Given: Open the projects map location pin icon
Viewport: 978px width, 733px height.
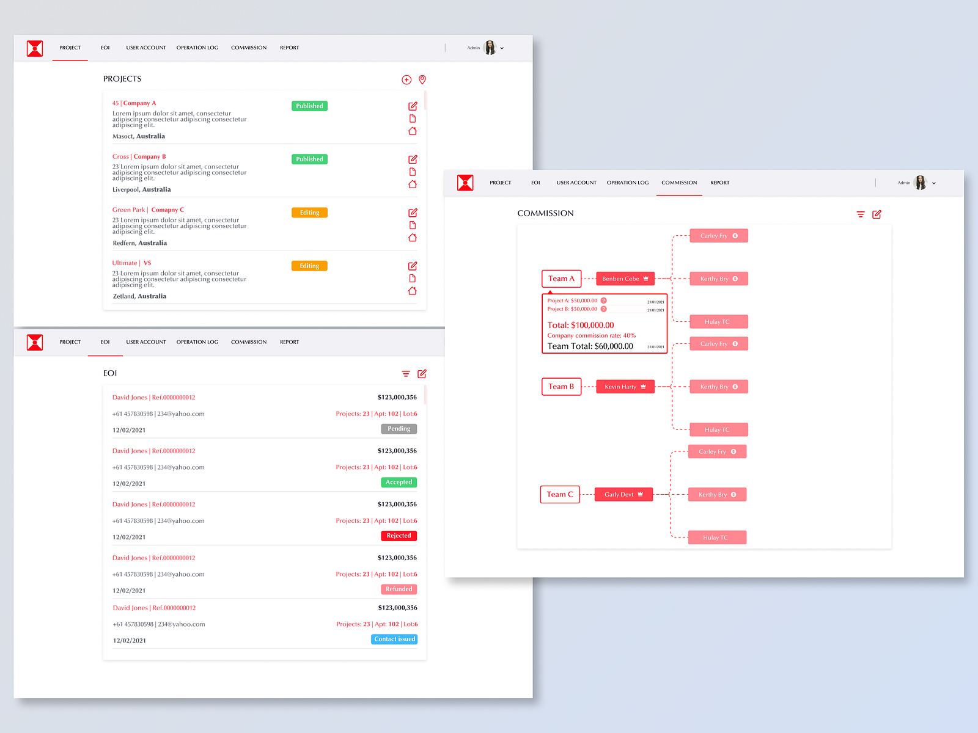Looking at the screenshot, I should (422, 80).
